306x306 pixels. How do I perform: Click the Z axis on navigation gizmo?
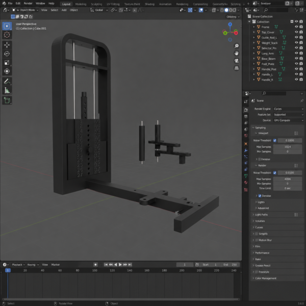pyautogui.click(x=230, y=24)
